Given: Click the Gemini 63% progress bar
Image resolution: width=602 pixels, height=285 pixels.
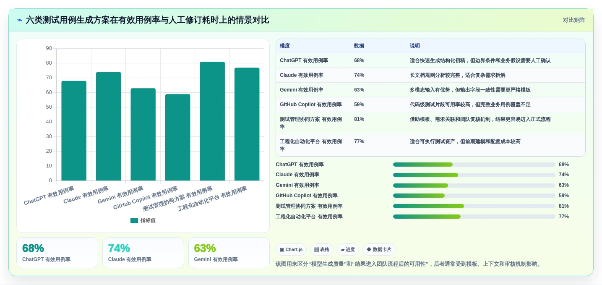Looking at the screenshot, I should 474,185.
